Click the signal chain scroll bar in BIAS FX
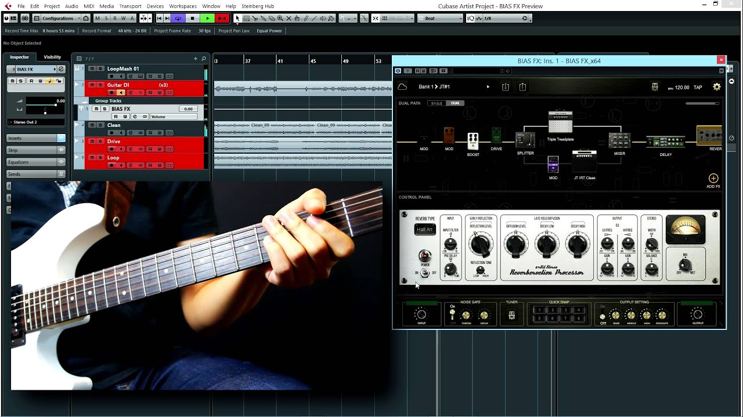The width and height of the screenshot is (743, 417). tap(702, 103)
